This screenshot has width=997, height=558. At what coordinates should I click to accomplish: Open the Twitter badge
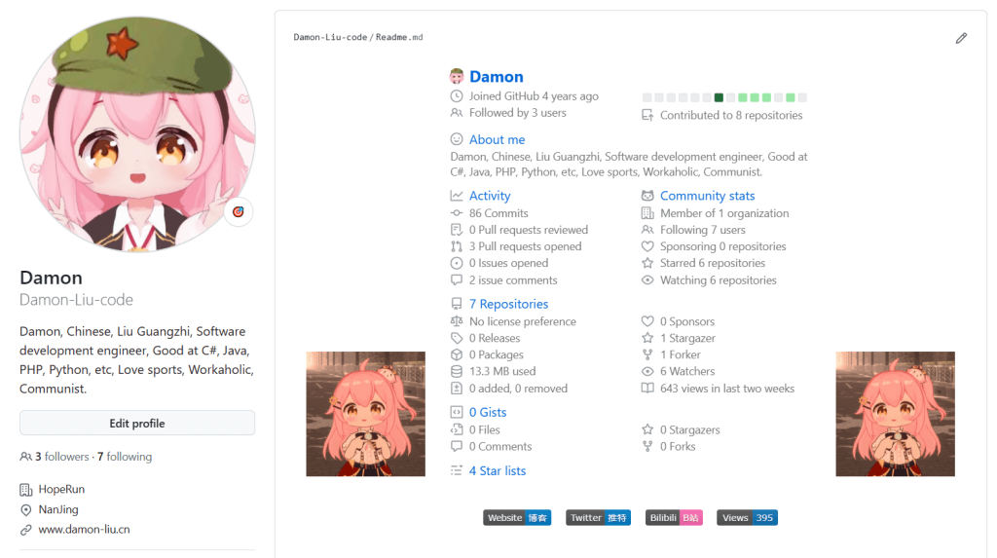(x=598, y=517)
